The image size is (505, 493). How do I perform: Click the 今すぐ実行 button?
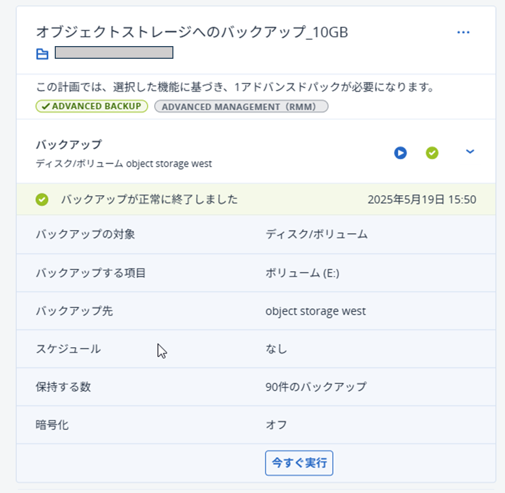point(299,463)
